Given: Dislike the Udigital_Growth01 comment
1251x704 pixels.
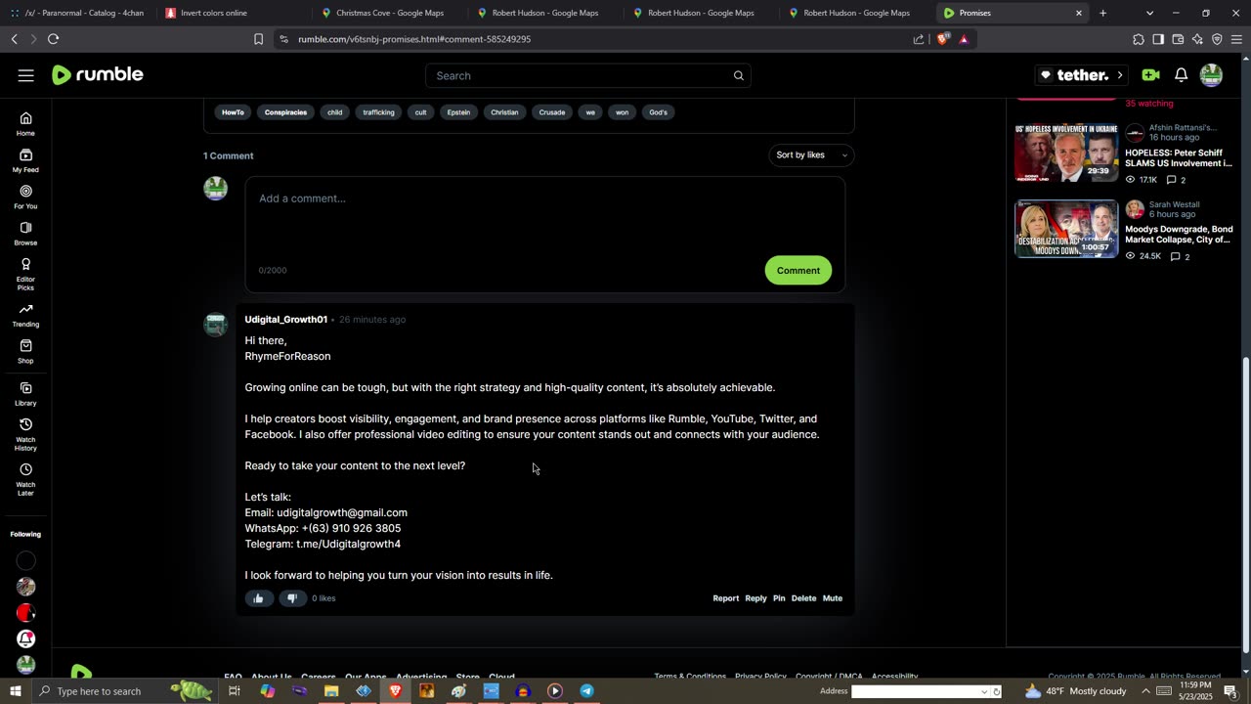Looking at the screenshot, I should pyautogui.click(x=291, y=598).
